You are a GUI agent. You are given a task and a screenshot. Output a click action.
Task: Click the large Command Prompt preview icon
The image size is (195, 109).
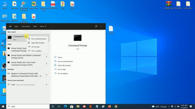click(78, 38)
